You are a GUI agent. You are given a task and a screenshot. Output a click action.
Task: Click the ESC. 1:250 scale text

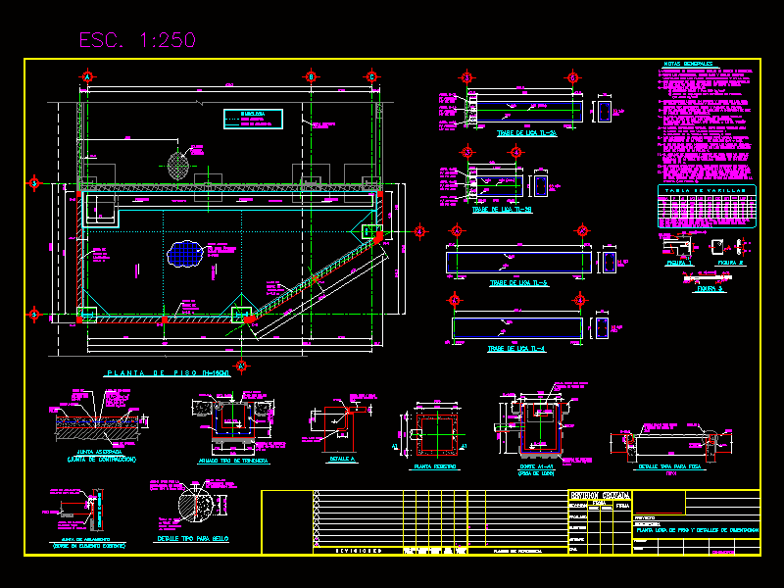[137, 40]
